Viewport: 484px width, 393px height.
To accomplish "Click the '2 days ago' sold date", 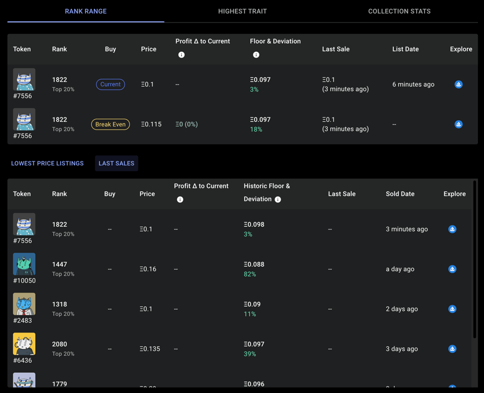I will pos(402,309).
